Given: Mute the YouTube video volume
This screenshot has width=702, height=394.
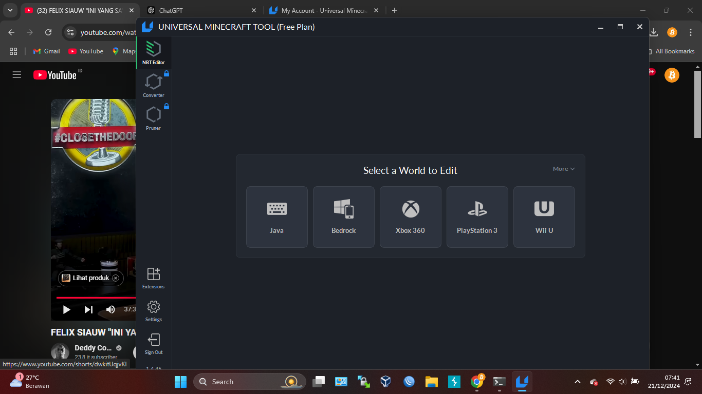Looking at the screenshot, I should (x=110, y=309).
